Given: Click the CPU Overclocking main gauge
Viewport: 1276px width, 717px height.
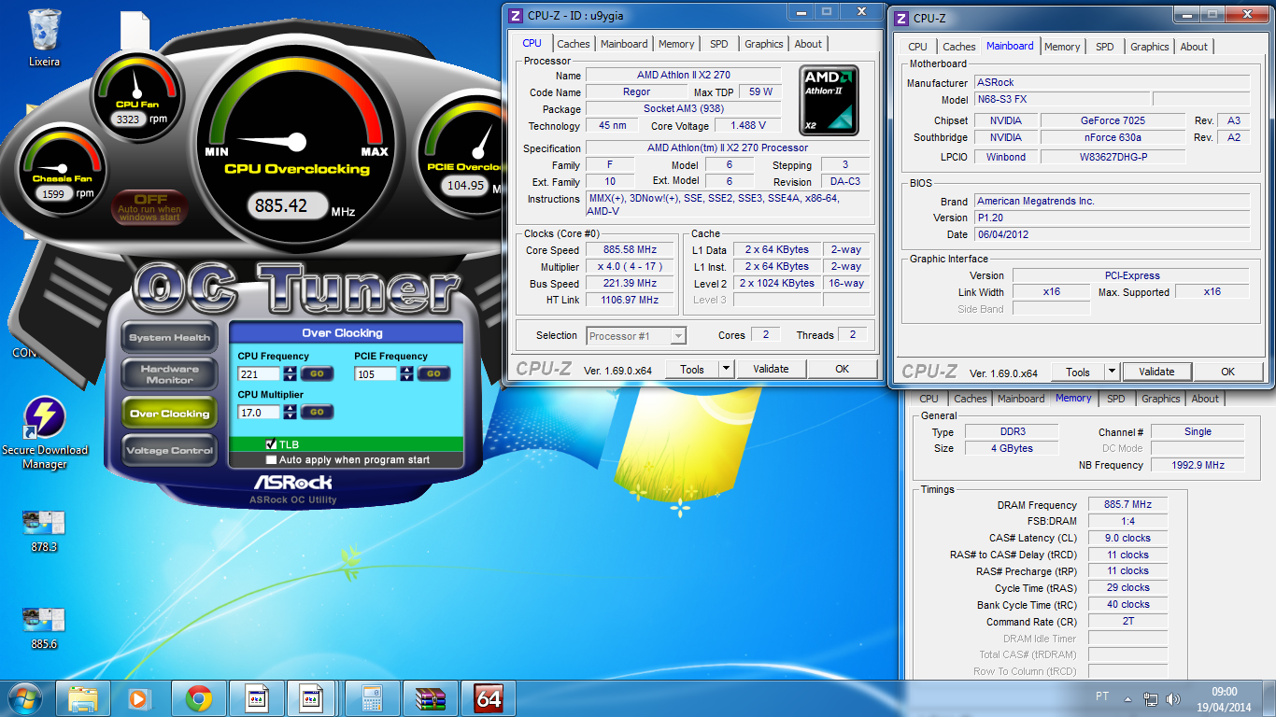Looking at the screenshot, I should tap(297, 140).
